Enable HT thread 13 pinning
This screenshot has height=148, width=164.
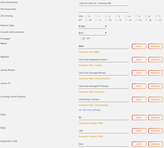[x=116, y=20]
